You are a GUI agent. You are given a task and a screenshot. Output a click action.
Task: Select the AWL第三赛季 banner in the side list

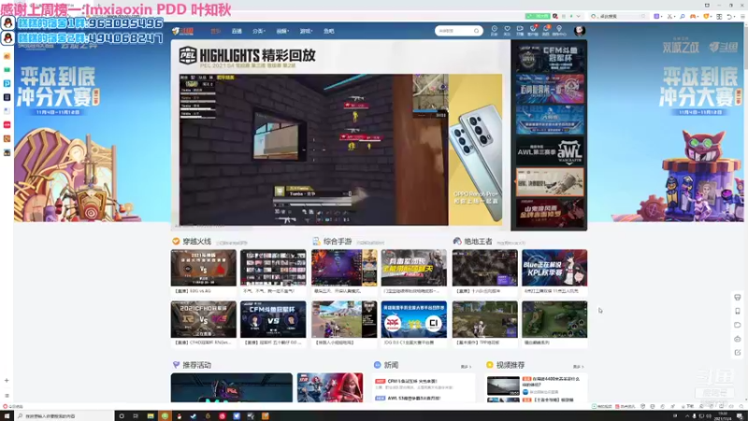(550, 152)
